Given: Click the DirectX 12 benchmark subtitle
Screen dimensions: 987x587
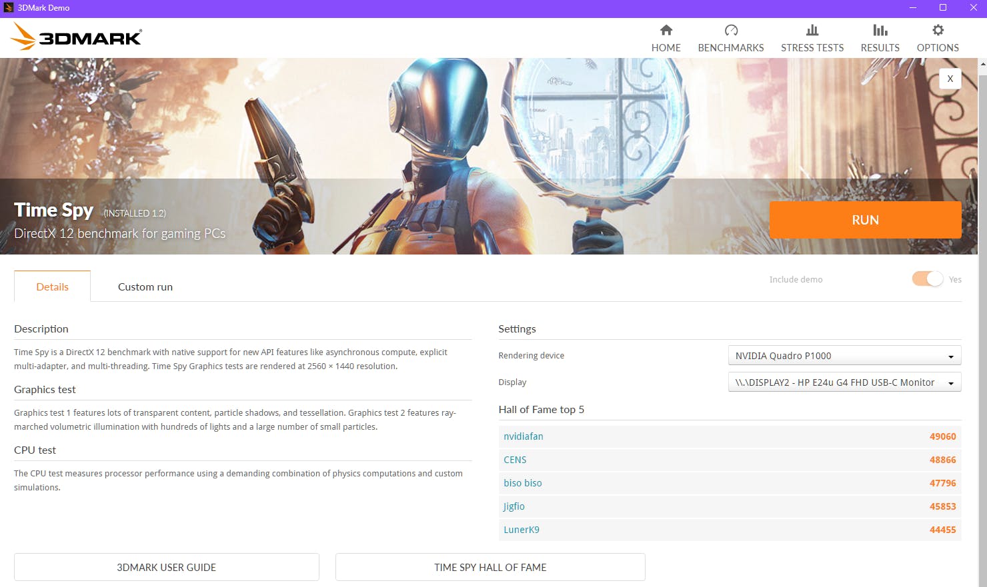Looking at the screenshot, I should tap(120, 234).
